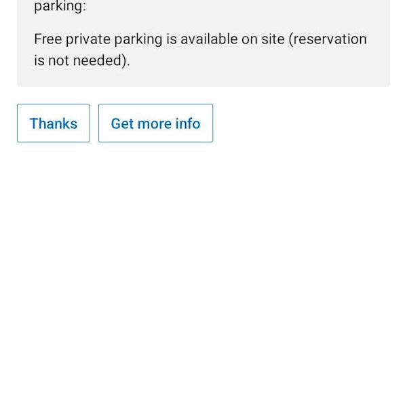407x407 pixels.
Task: Click the word 'Thanks' in its button
Action: (x=54, y=123)
